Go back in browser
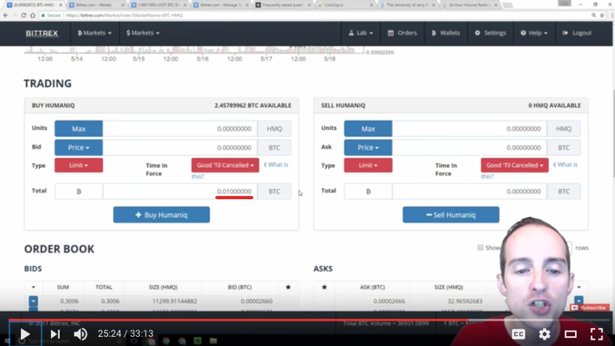The width and height of the screenshot is (615, 346). tap(6, 15)
